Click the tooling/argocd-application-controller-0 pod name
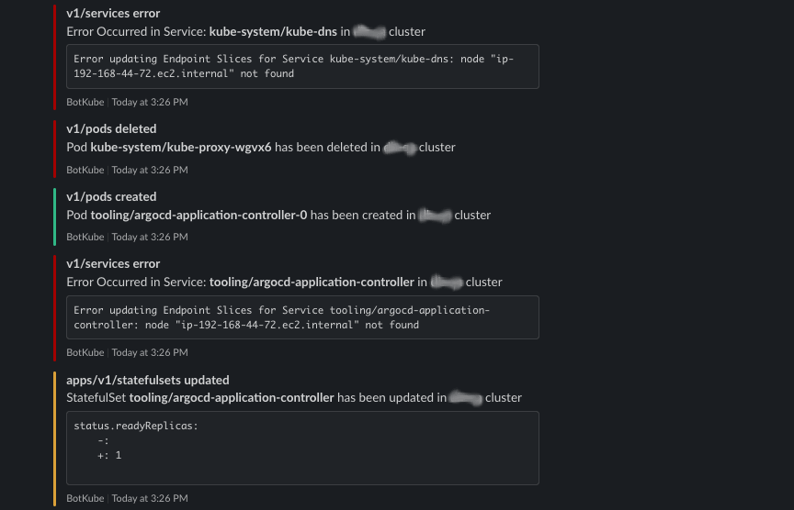Viewport: 794px width, 510px height. 198,215
